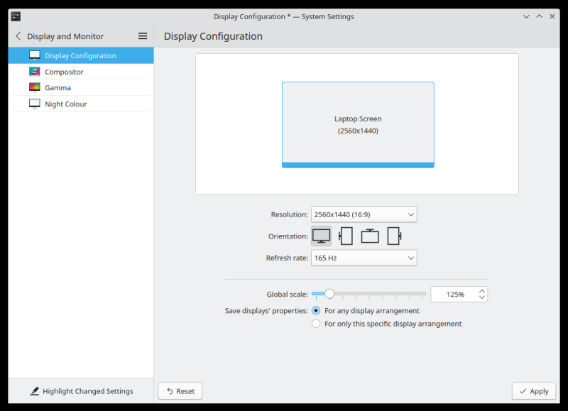The height and width of the screenshot is (411, 568).
Task: Select the Laptop Screen display preview
Action: pyautogui.click(x=358, y=124)
